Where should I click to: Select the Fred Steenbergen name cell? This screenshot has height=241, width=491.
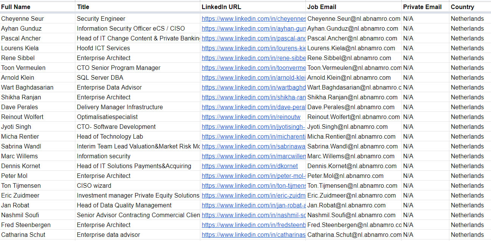(37, 225)
